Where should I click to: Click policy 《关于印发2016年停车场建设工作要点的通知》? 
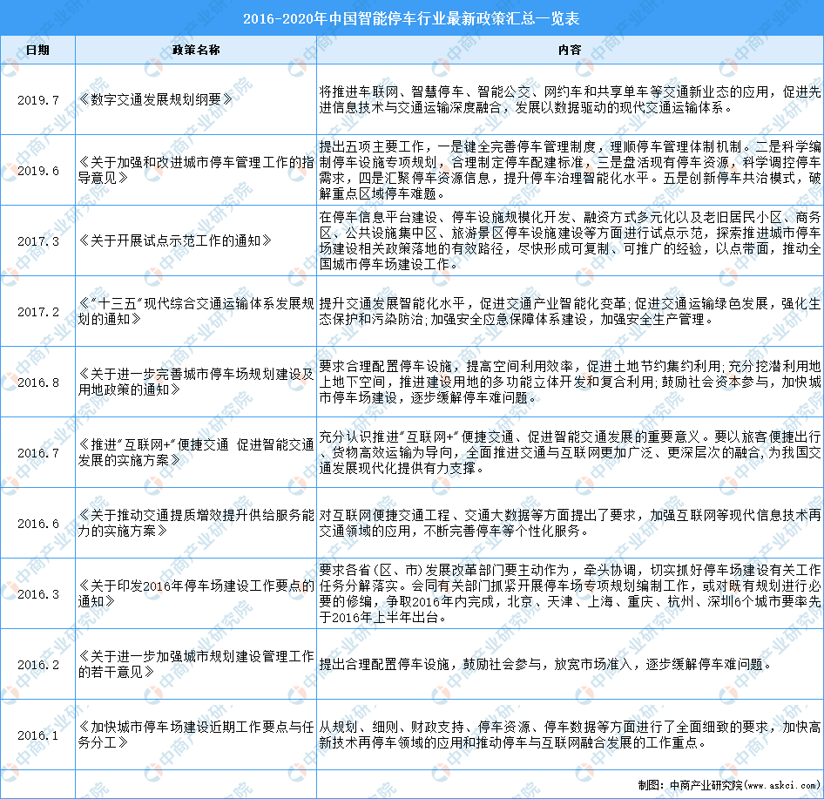(196, 593)
